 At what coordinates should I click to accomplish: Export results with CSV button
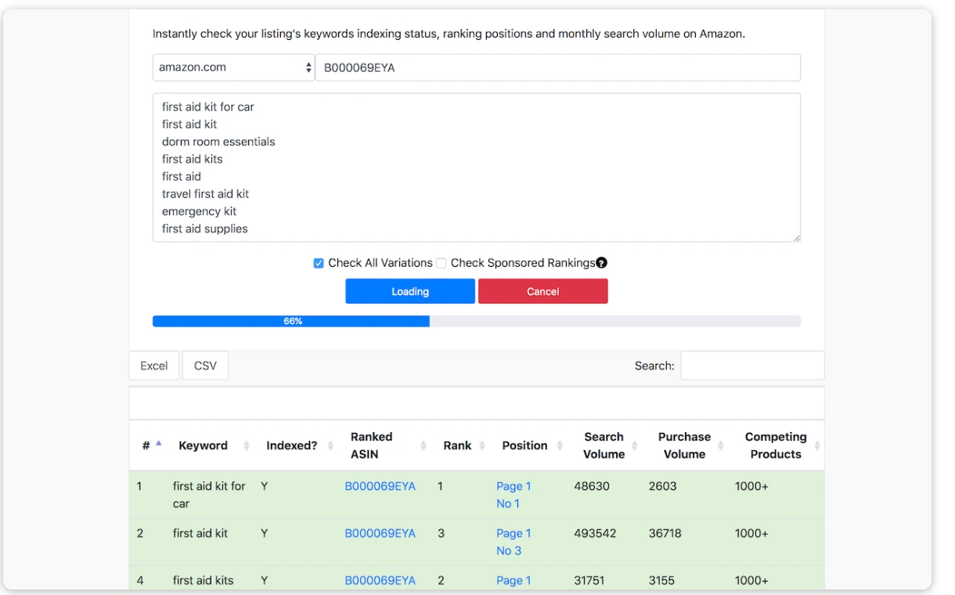click(205, 366)
